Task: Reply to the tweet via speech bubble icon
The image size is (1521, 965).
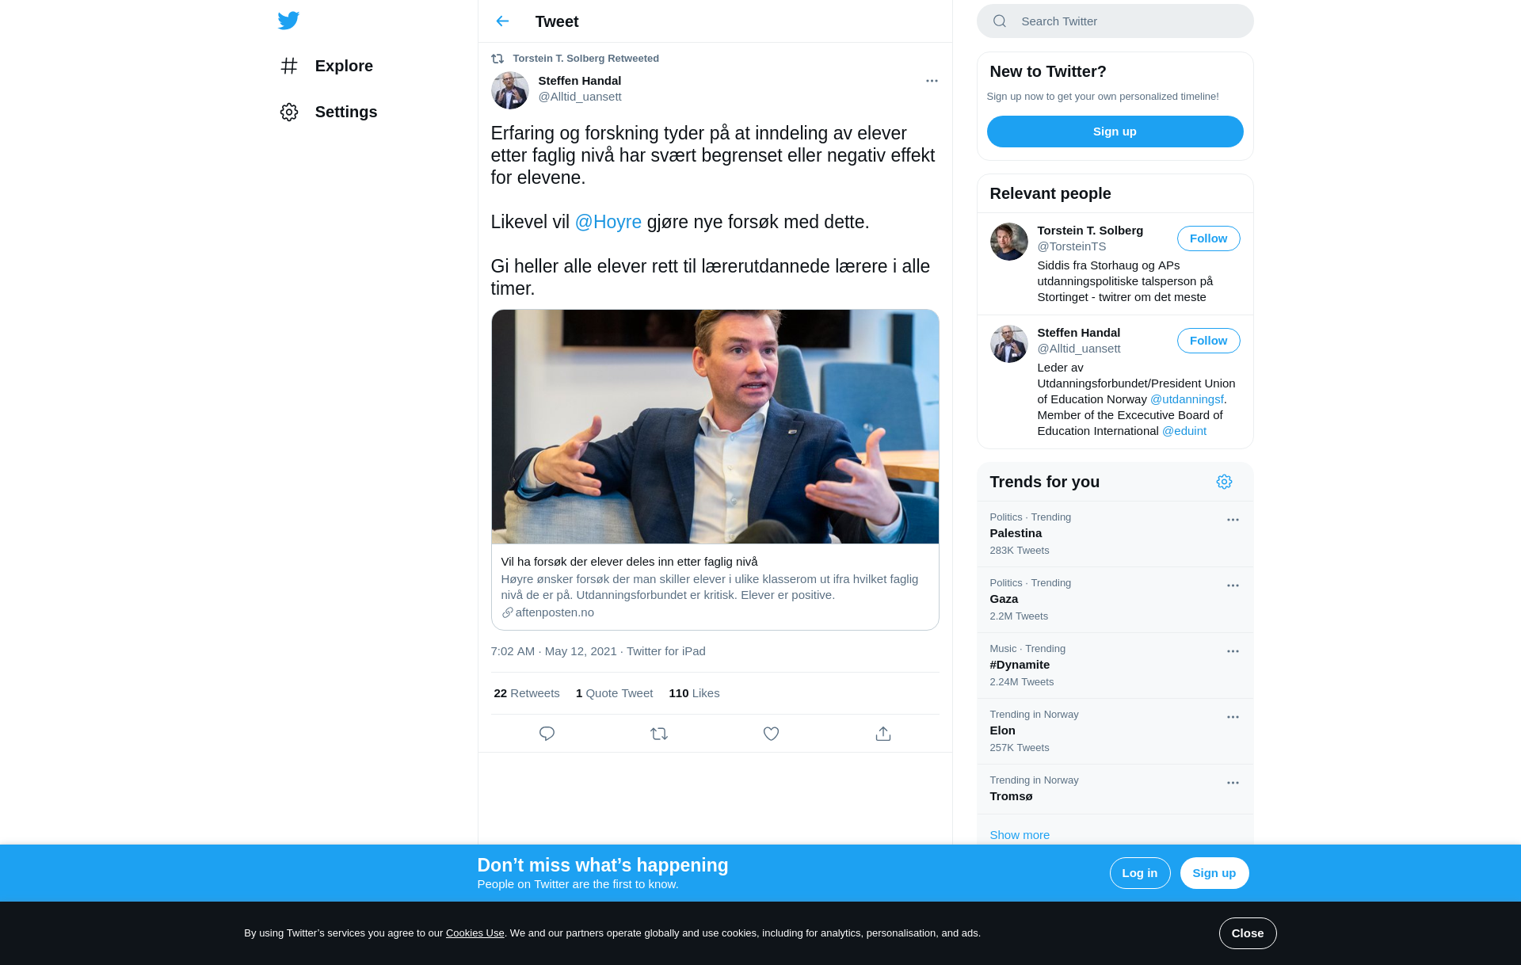Action: coord(547,734)
